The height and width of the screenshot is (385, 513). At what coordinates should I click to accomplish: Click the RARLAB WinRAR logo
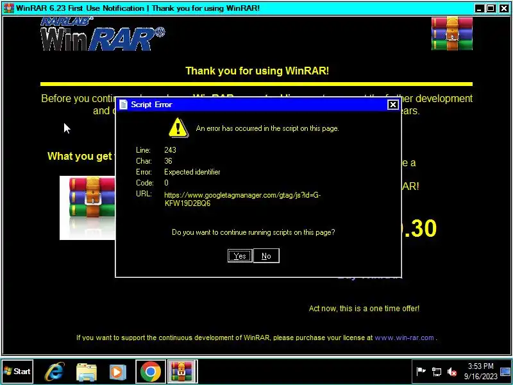(x=103, y=35)
